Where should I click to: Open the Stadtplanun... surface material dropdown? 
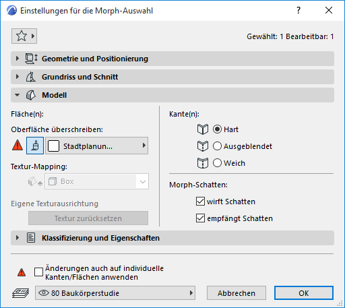coord(96,146)
